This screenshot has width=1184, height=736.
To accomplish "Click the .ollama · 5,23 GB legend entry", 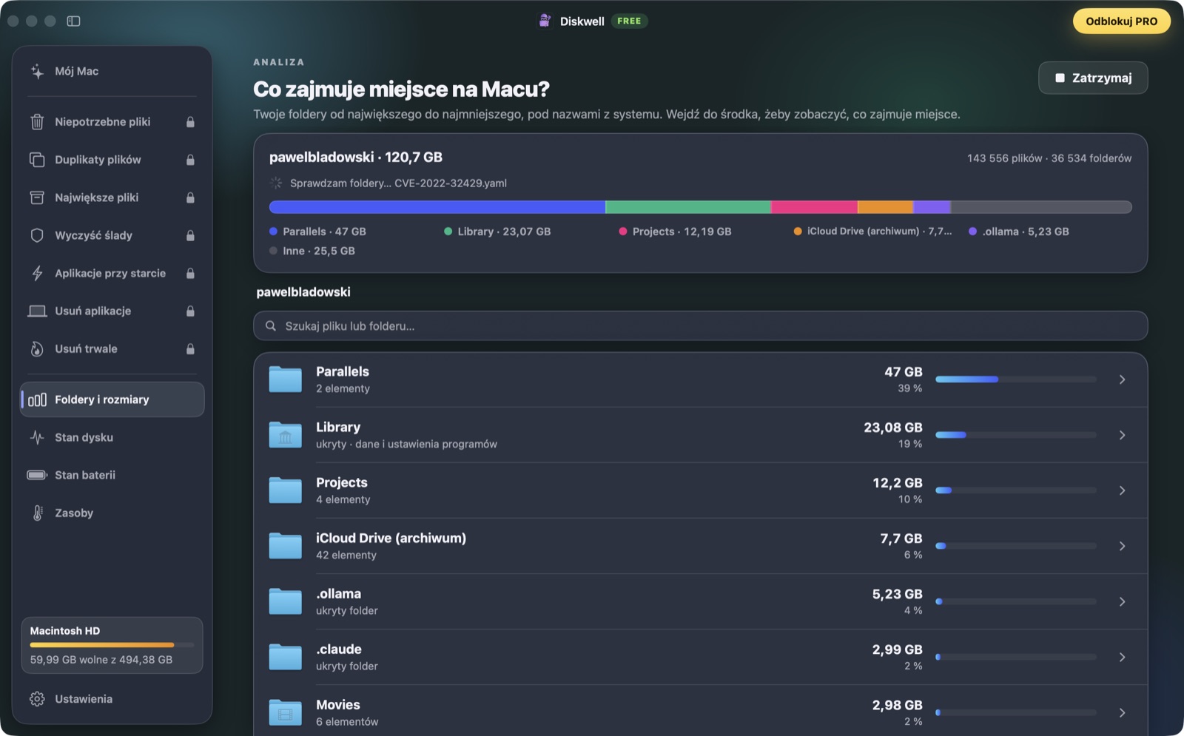I will 1019,232.
